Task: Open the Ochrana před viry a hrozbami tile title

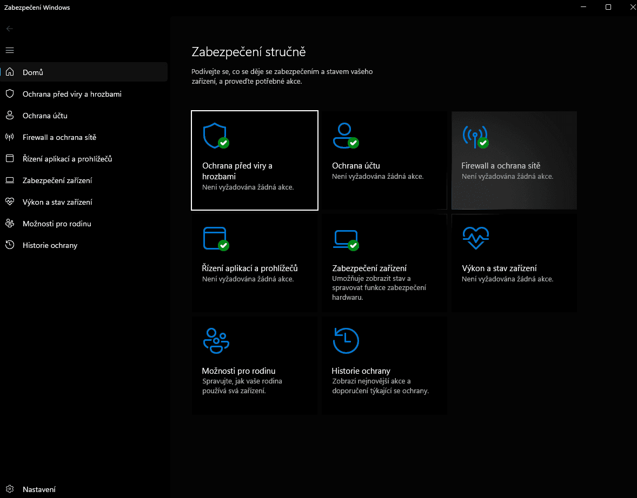Action: pos(237,171)
